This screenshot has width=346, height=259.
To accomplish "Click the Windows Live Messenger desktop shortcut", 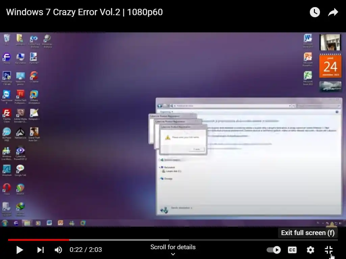I will pos(7,153).
